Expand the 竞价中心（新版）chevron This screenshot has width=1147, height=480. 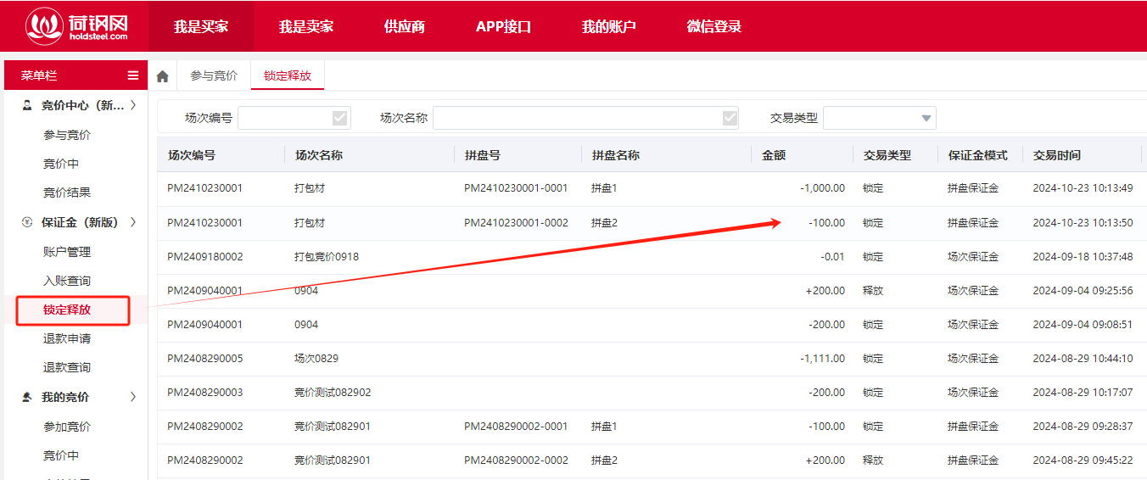[133, 105]
